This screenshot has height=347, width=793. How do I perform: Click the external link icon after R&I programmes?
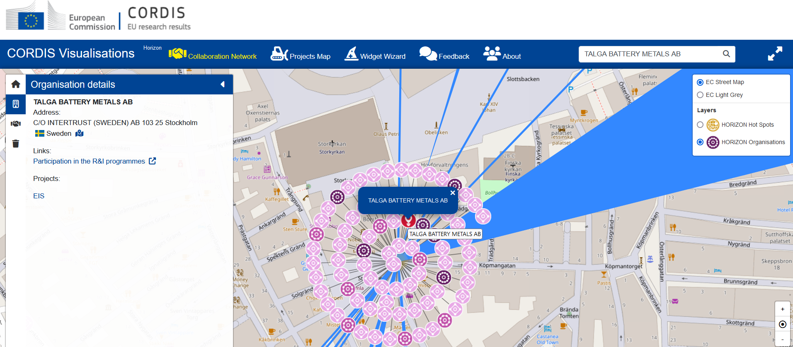click(153, 161)
